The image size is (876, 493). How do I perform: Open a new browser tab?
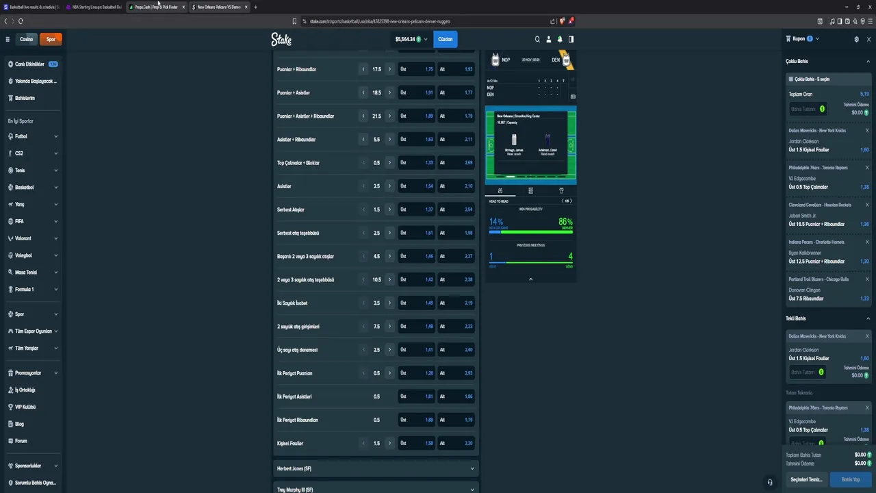[x=255, y=7]
